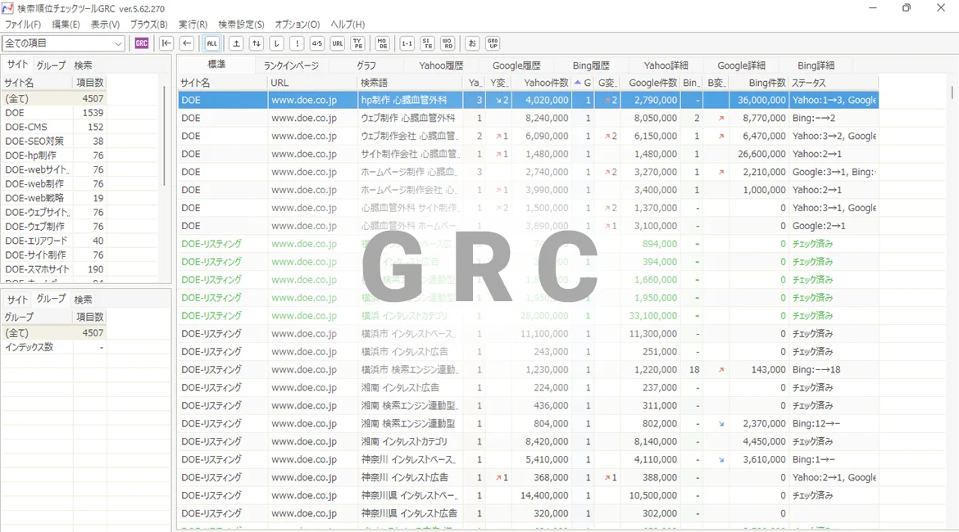Viewport: 959px width, 532px height.
Task: Open the ファイル(F) menu
Action: tap(23, 25)
